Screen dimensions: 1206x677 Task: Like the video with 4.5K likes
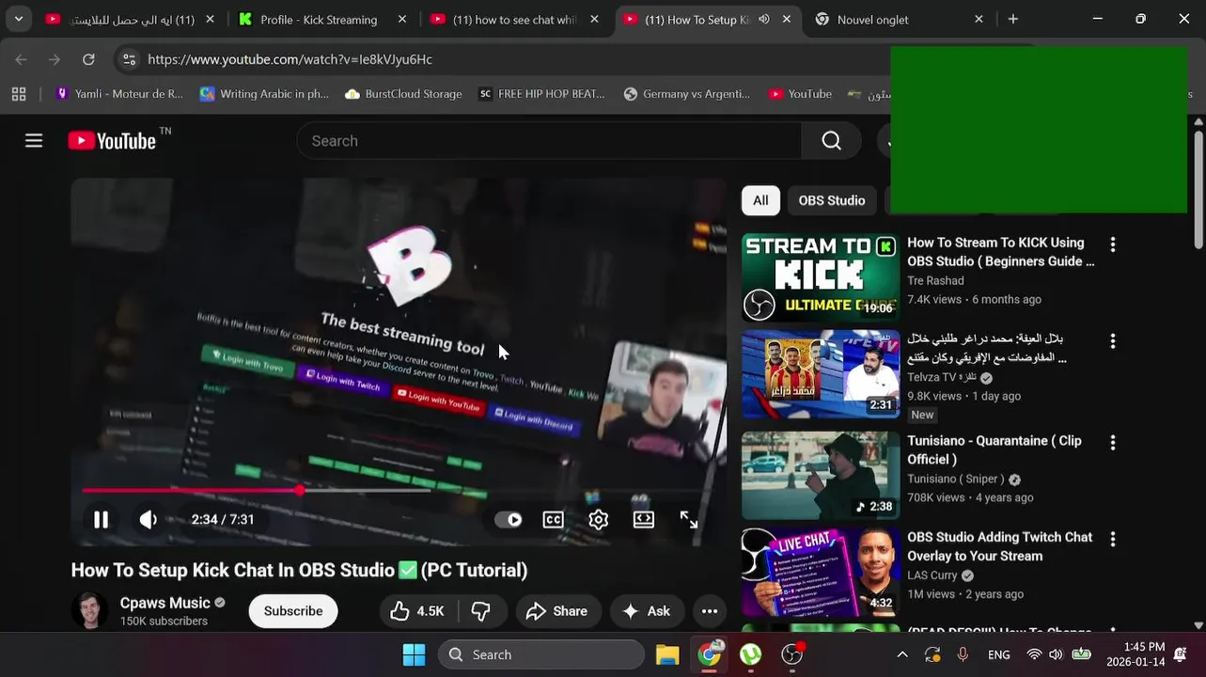pos(417,611)
